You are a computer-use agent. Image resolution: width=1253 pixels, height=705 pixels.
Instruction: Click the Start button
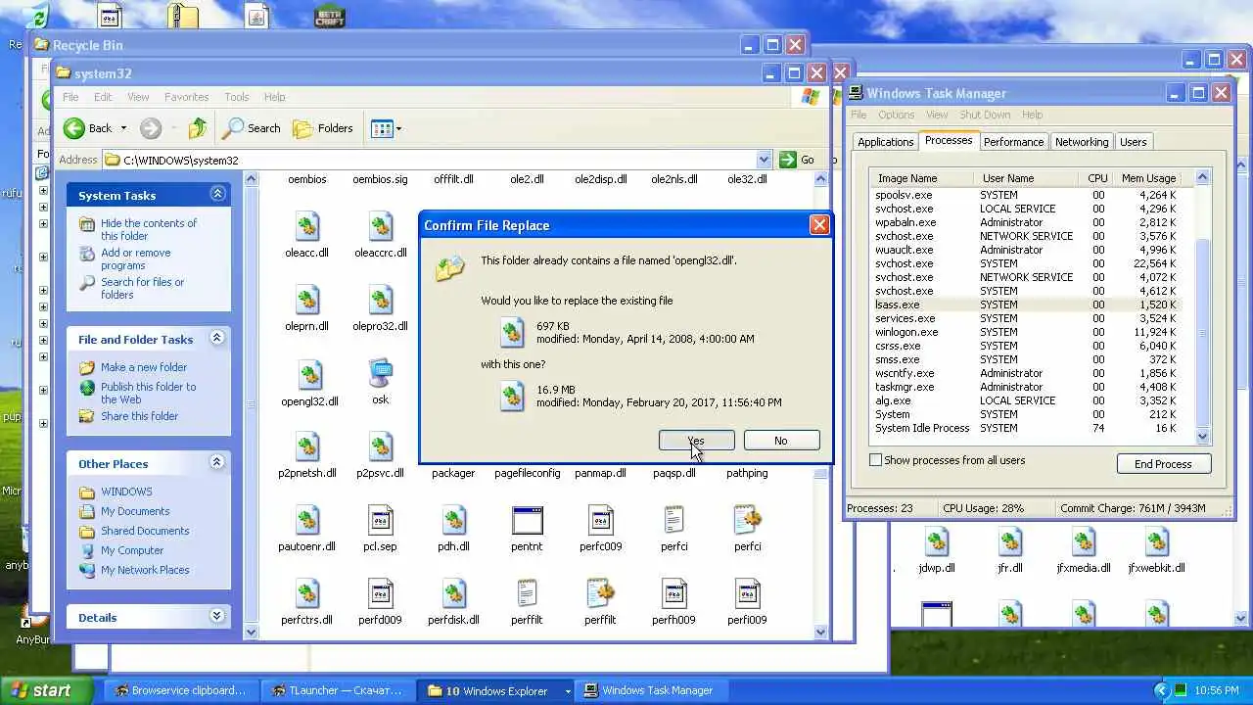pos(47,690)
